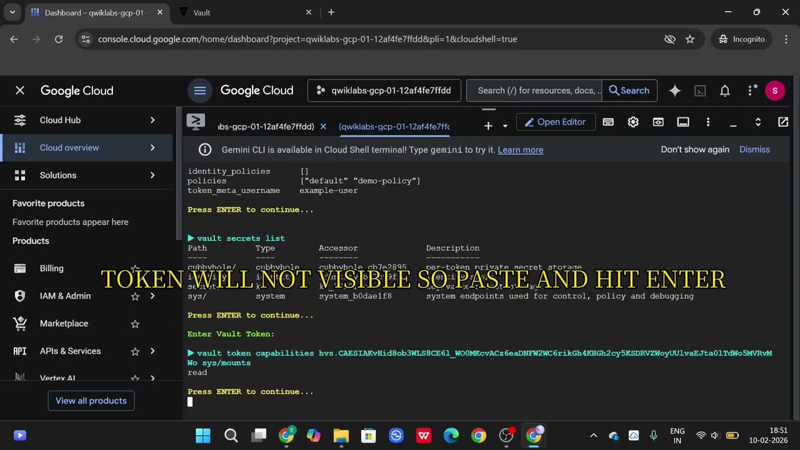Switch to the first Cloud Shell tab
Image resolution: width=800 pixels, height=450 pixels.
click(266, 126)
